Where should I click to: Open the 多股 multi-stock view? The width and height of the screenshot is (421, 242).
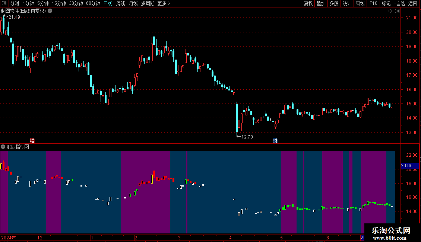coord(334,3)
